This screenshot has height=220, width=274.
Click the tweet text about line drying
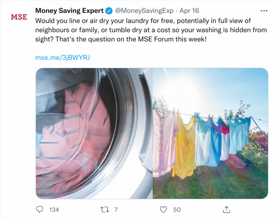(x=151, y=30)
